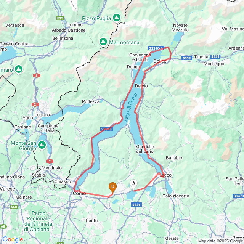
Task: Select the Lago di Como label
Action: (130, 108)
